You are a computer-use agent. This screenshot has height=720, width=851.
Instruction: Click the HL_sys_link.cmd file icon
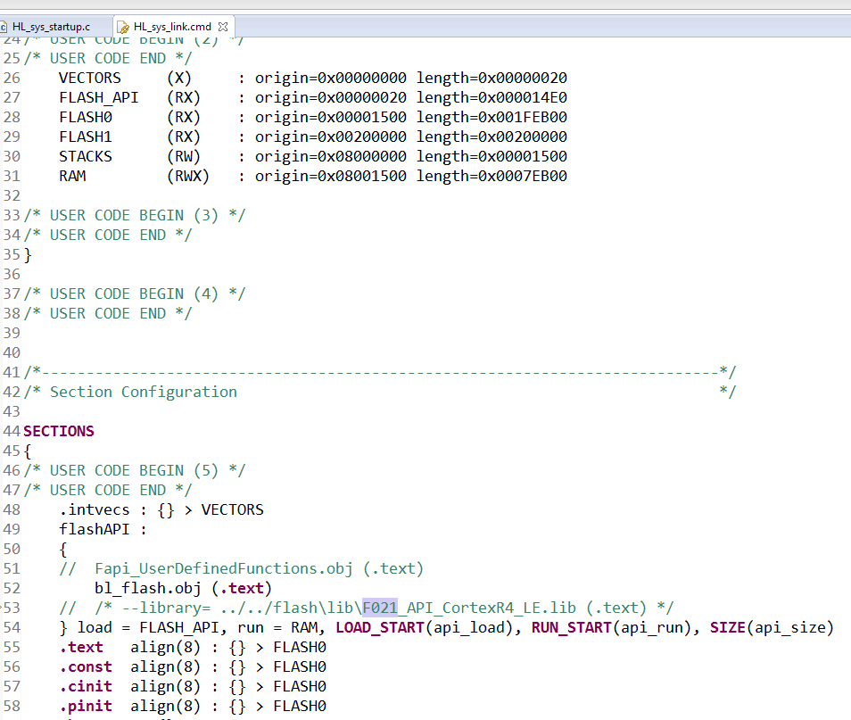tap(123, 27)
